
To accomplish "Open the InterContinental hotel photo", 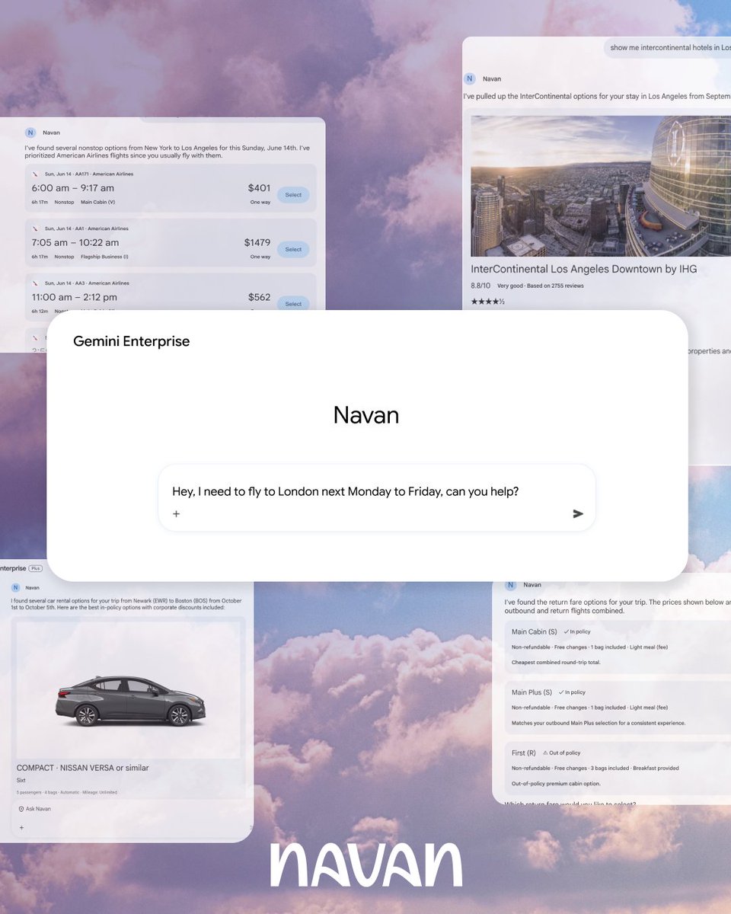I will [x=601, y=186].
